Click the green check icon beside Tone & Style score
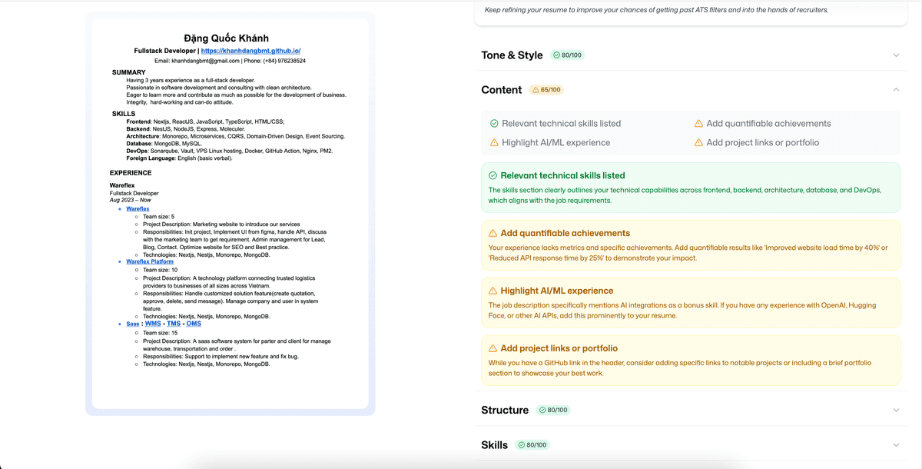Viewport: 922px width, 469px height. (x=556, y=55)
